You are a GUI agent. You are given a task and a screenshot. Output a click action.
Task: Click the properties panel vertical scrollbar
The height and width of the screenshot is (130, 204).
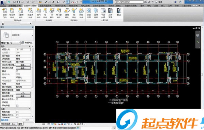click(32, 67)
